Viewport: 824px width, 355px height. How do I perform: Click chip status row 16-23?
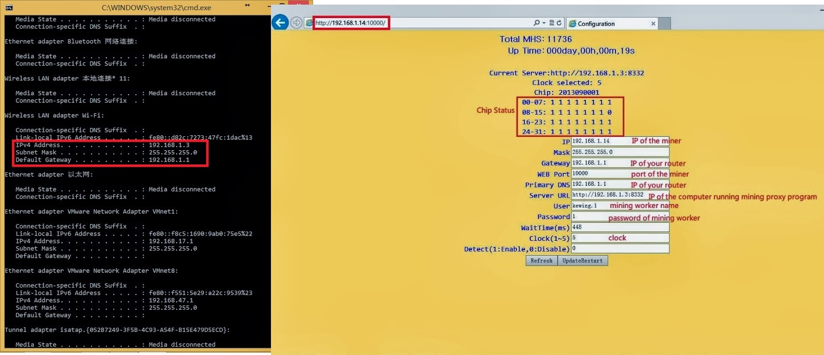566,122
